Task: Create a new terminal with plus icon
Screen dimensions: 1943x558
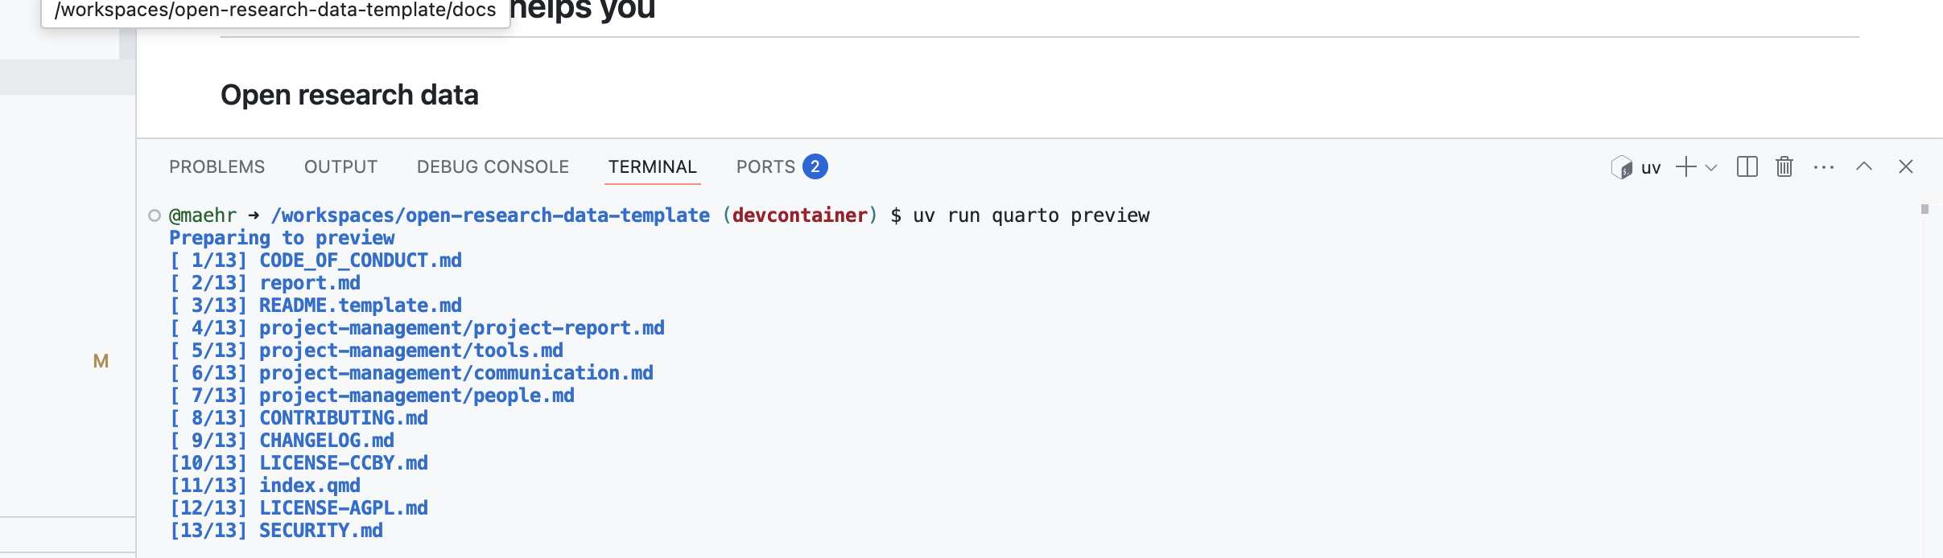Action: 1686,166
